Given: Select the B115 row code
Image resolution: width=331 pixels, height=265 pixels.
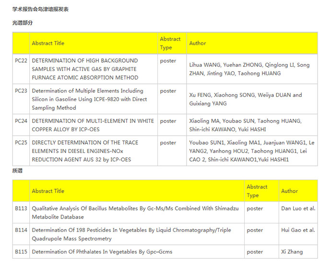Looking at the screenshot, I should (21, 252).
